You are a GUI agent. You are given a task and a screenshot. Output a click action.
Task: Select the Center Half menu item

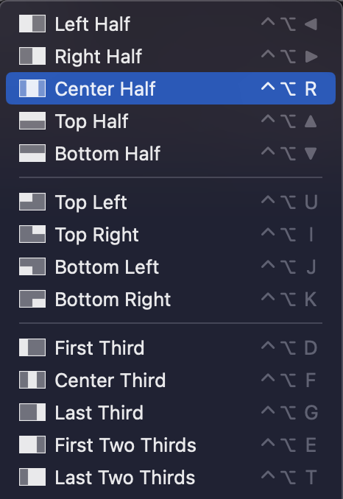[171, 88]
